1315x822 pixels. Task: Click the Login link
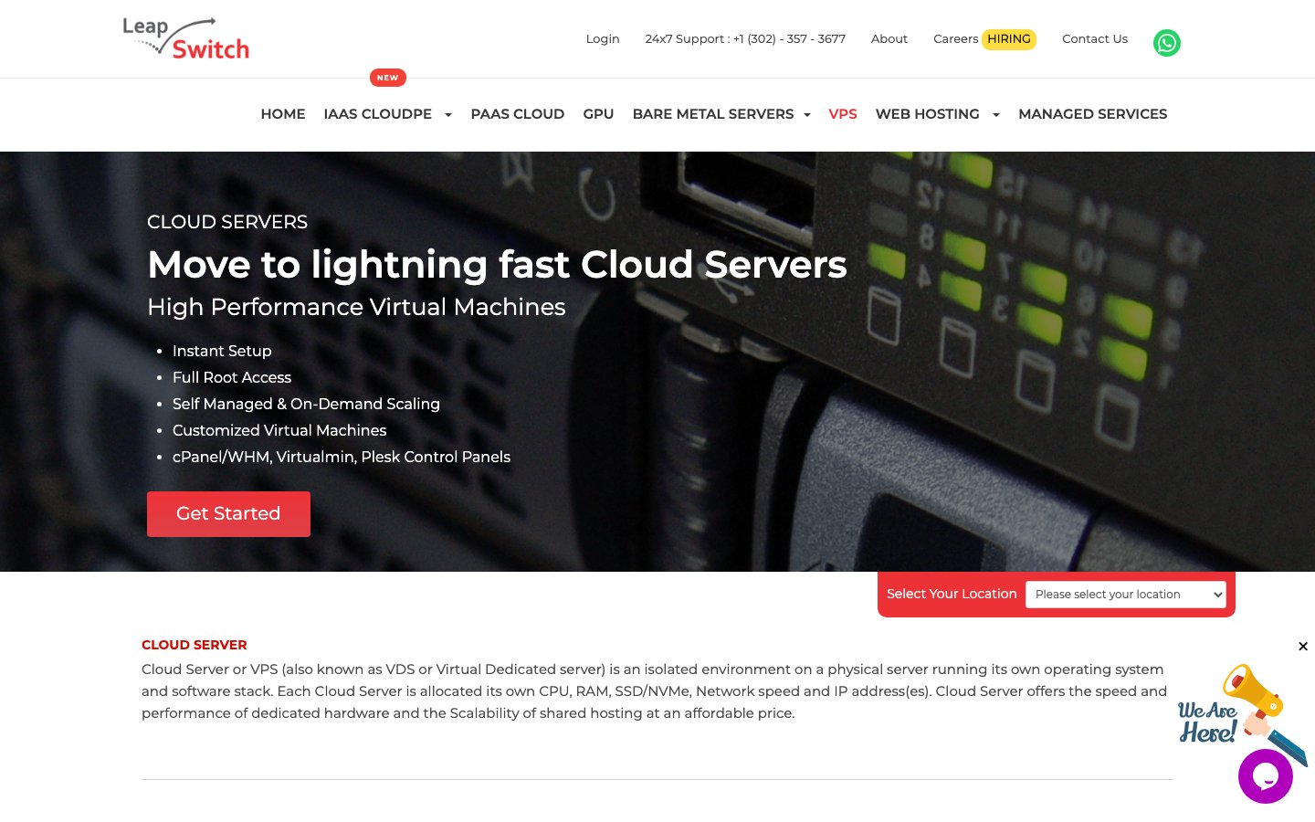point(603,39)
